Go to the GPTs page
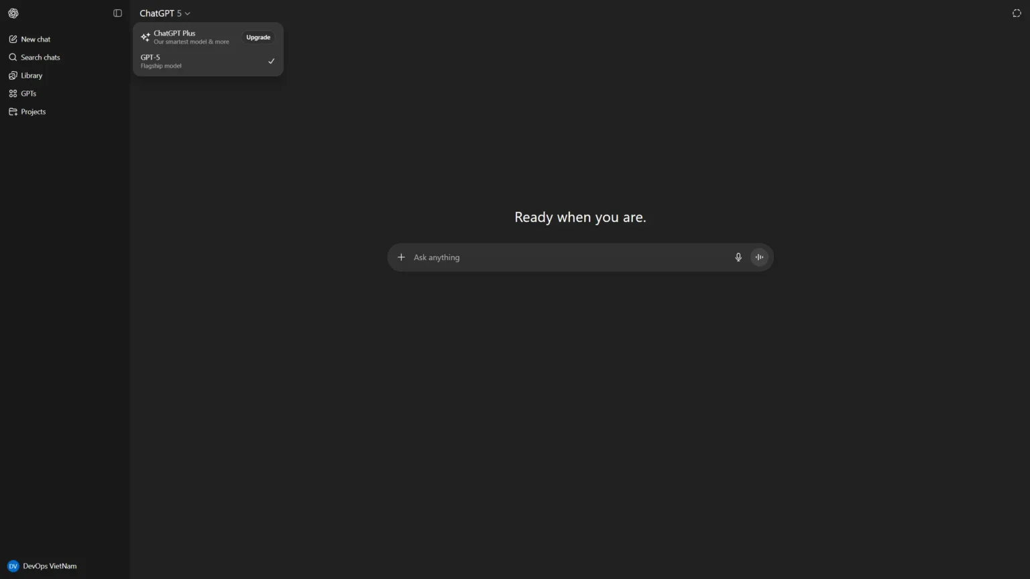The width and height of the screenshot is (1030, 579). (28, 94)
